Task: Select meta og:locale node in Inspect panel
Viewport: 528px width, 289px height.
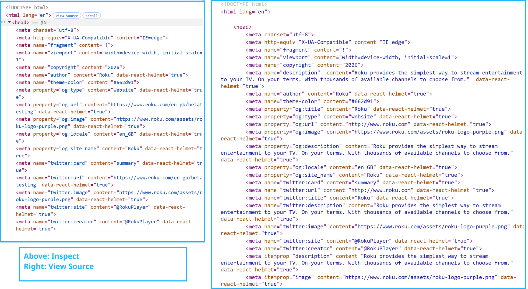Action: pos(109,137)
